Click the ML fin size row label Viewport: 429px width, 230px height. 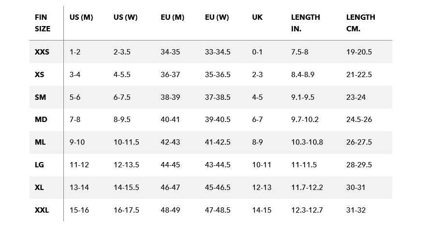[40, 142]
